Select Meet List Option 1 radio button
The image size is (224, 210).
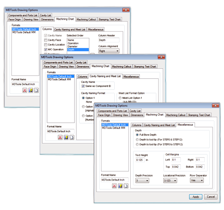(x=120, y=98)
